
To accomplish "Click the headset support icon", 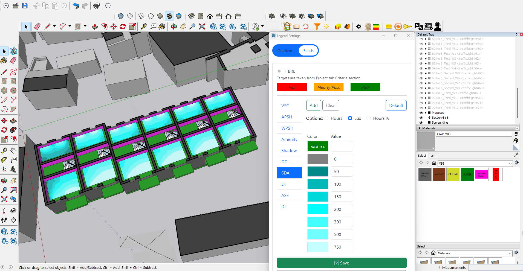I will point(437,26).
